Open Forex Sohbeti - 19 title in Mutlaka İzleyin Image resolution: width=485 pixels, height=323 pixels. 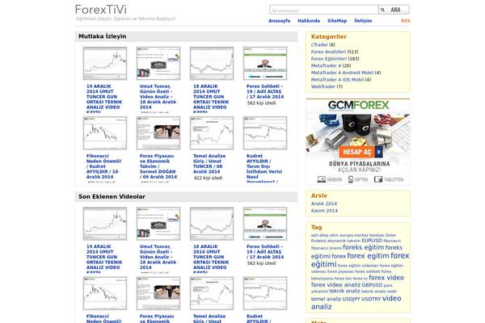(x=265, y=91)
